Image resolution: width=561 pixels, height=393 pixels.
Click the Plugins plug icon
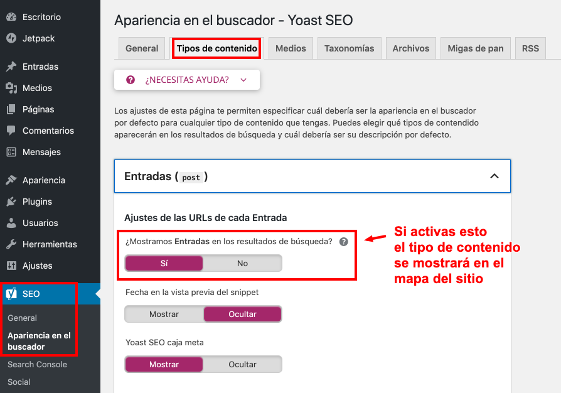pos(11,202)
